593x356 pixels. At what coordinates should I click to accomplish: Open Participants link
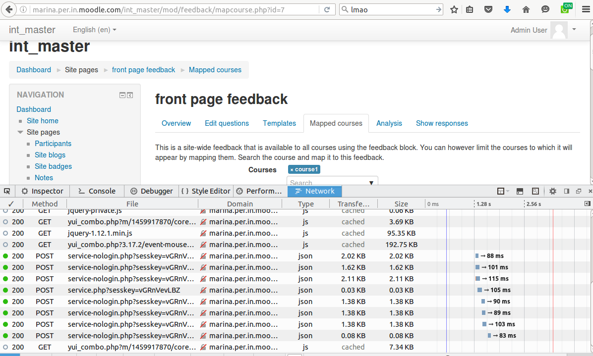tap(53, 144)
